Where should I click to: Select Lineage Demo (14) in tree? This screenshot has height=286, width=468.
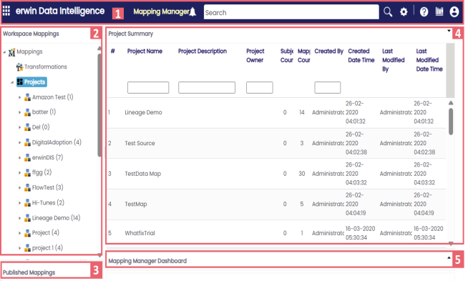point(56,217)
